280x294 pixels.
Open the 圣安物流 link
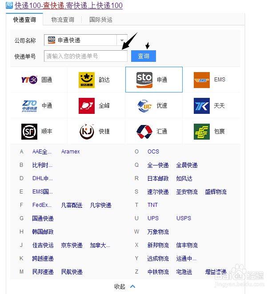click(187, 192)
